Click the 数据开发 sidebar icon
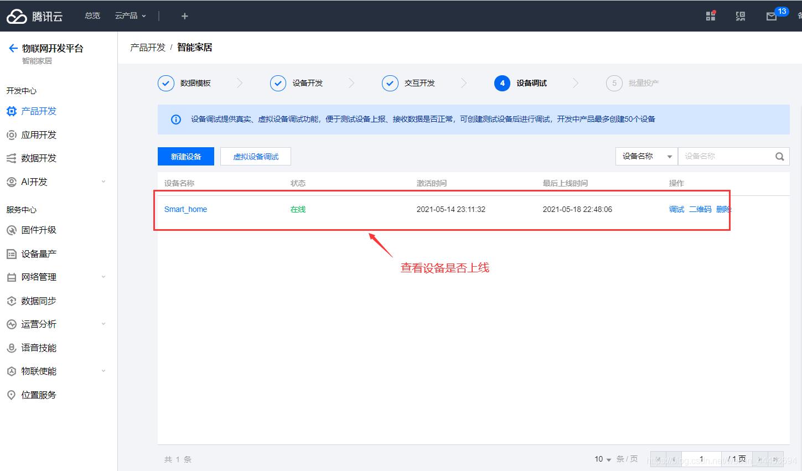Screen dimensions: 802x471 11,158
